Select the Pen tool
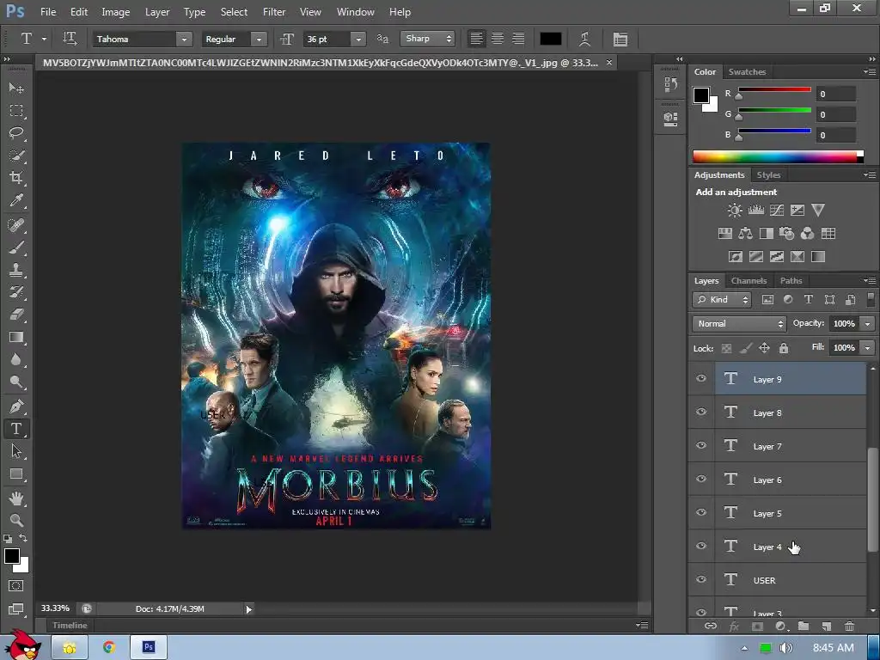This screenshot has height=660, width=880. [x=16, y=406]
